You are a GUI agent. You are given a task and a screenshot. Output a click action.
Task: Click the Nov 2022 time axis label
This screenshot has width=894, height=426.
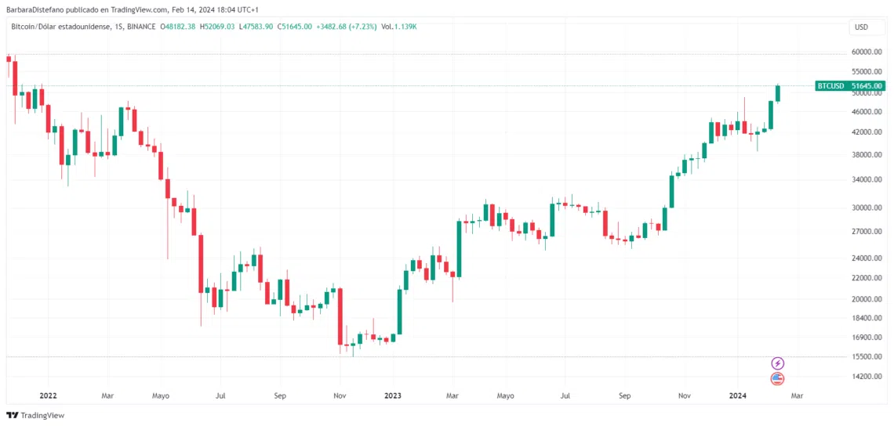coord(340,395)
